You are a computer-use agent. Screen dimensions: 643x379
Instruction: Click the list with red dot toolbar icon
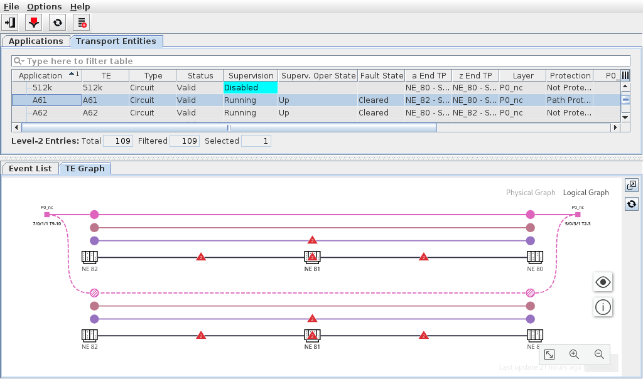click(x=82, y=23)
